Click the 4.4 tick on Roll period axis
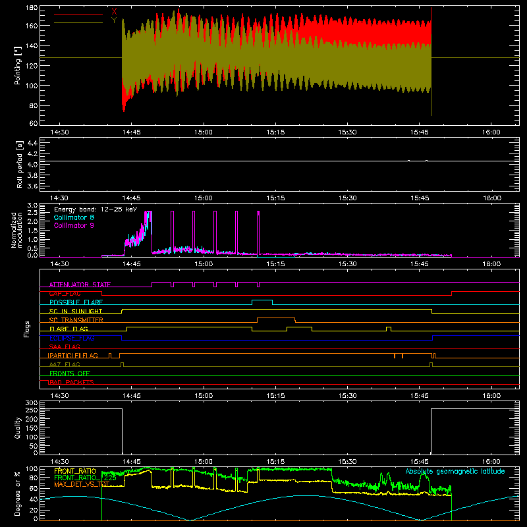 (x=32, y=143)
